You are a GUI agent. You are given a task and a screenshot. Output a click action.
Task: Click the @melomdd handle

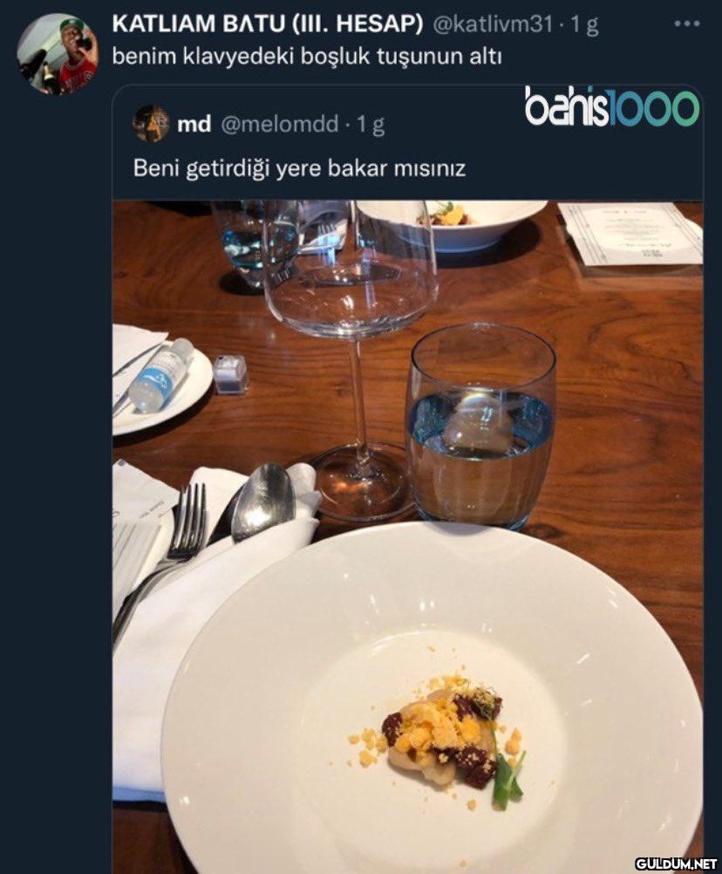click(x=279, y=124)
